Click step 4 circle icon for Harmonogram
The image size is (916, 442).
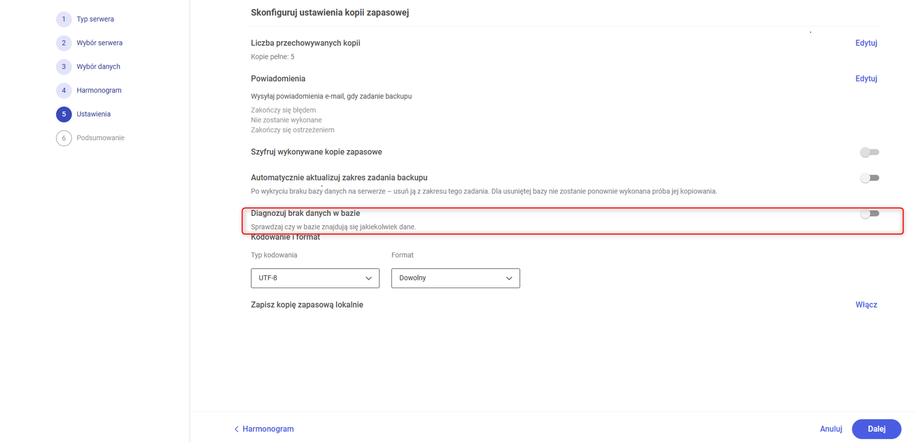point(64,90)
